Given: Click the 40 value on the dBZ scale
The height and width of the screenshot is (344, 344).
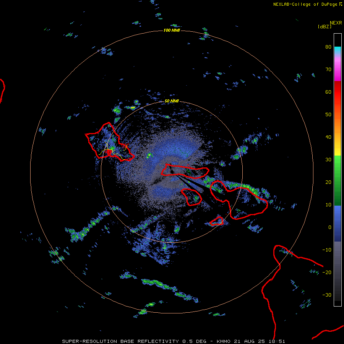Looking at the screenshot, I should [328, 137].
